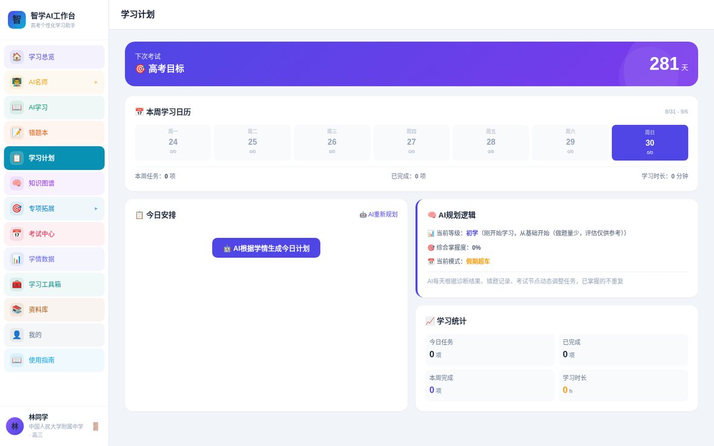Screen dimensions: 714x446
Task: Open the 使用指南 sidebar entry
Action: click(x=54, y=360)
